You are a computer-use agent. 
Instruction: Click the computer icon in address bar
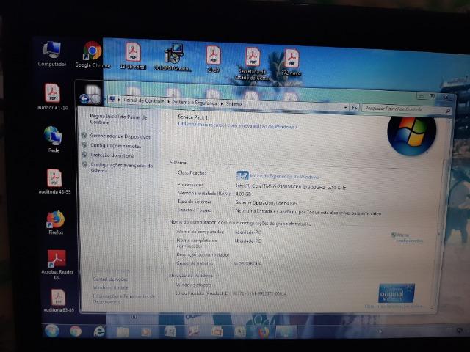point(112,99)
